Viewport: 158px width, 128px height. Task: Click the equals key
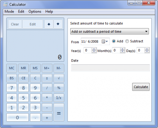[59, 112]
